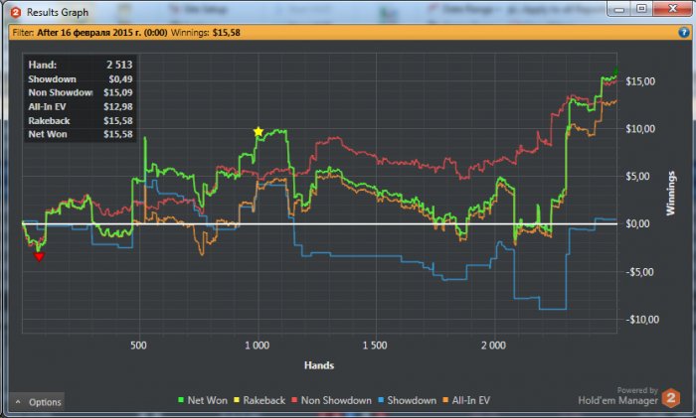Toggle the Non Showdown legend entry
The image size is (696, 418).
(x=331, y=400)
